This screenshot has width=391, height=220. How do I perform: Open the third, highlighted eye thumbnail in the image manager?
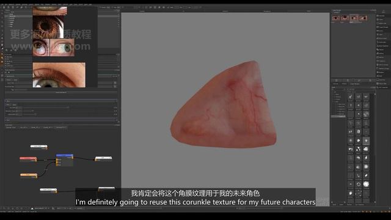click(x=354, y=18)
